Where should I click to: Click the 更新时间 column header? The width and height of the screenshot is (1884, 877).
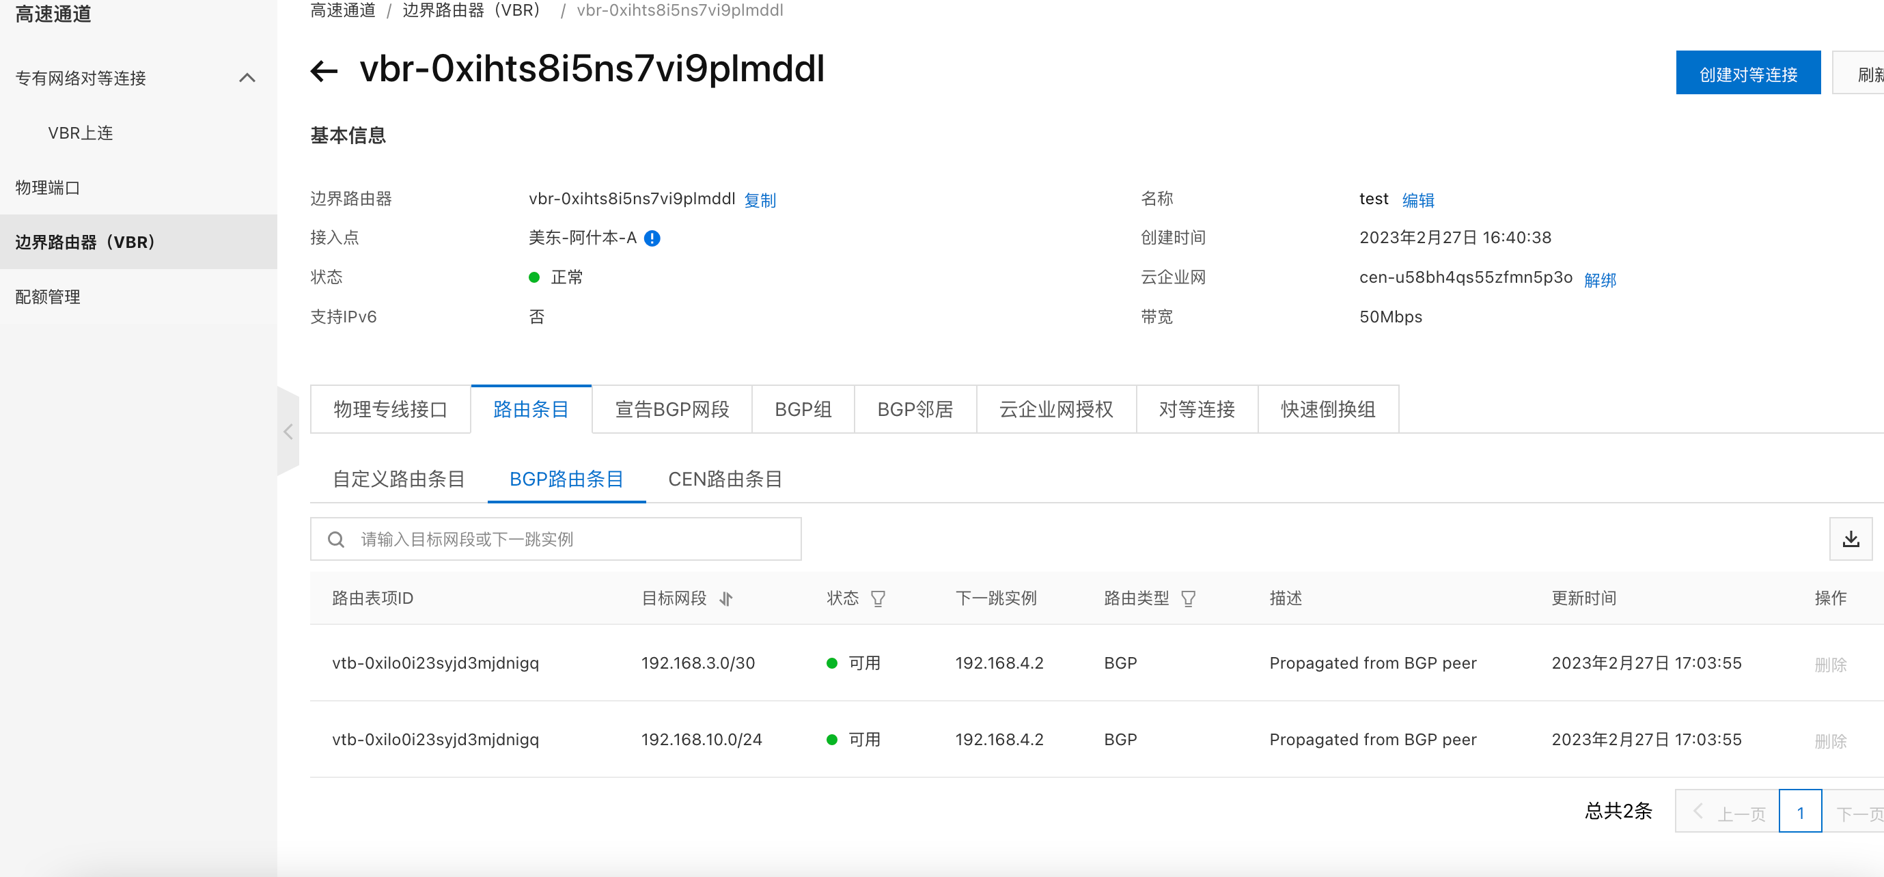(x=1583, y=598)
